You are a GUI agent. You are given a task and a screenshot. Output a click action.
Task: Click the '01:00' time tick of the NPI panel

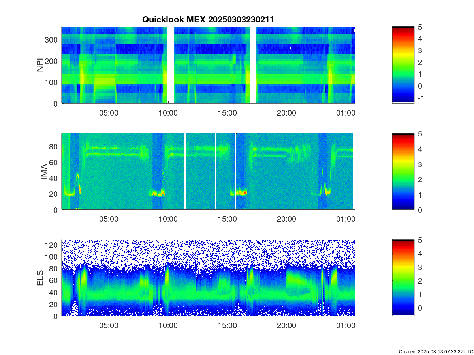pos(346,113)
